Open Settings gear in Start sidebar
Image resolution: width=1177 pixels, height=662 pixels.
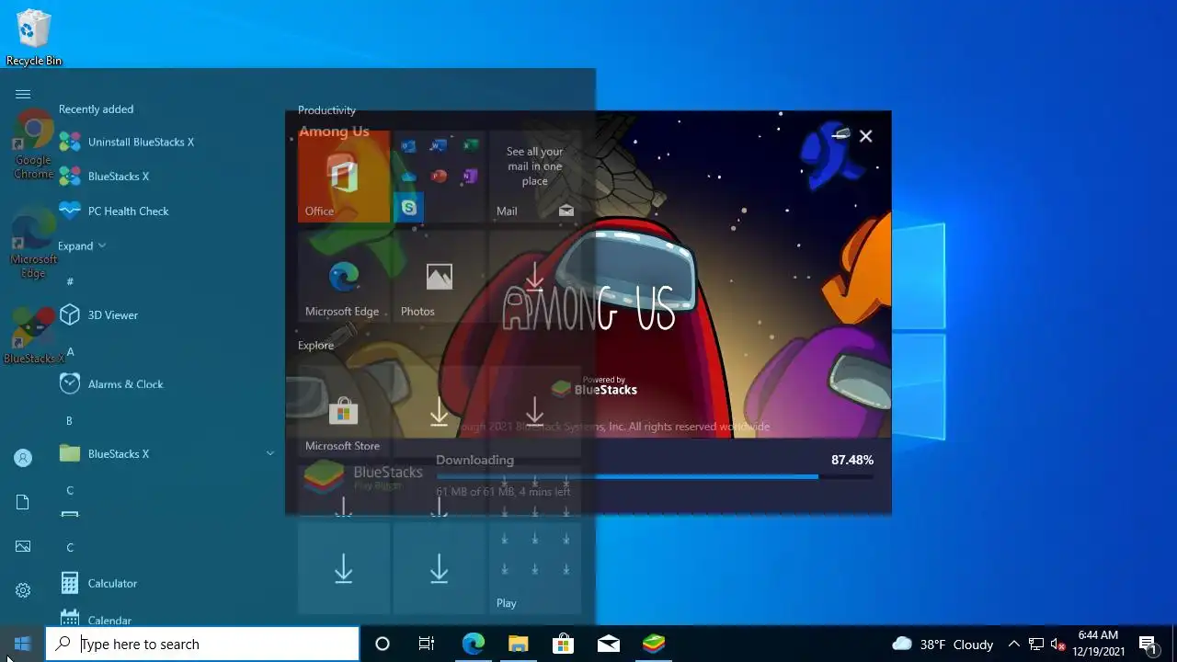(23, 590)
